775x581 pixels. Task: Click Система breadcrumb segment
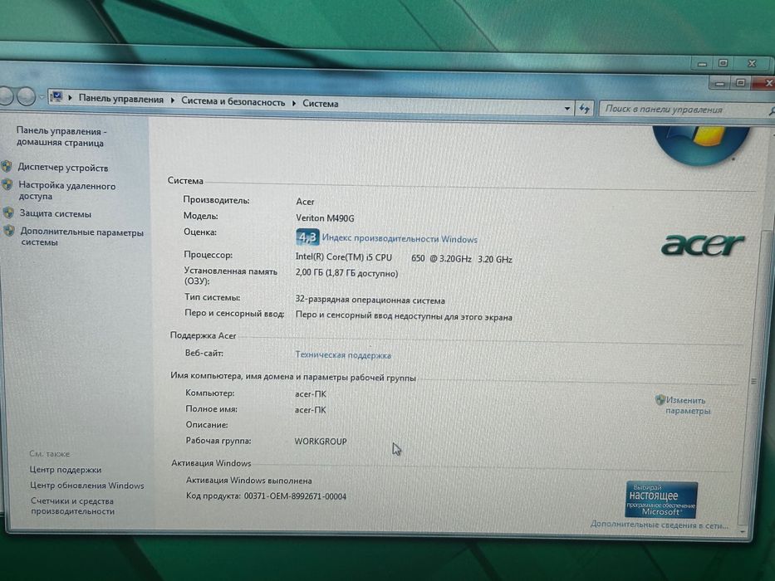[x=321, y=104]
